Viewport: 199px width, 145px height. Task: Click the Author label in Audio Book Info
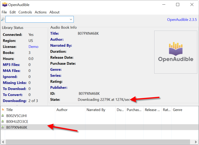tap(57, 39)
